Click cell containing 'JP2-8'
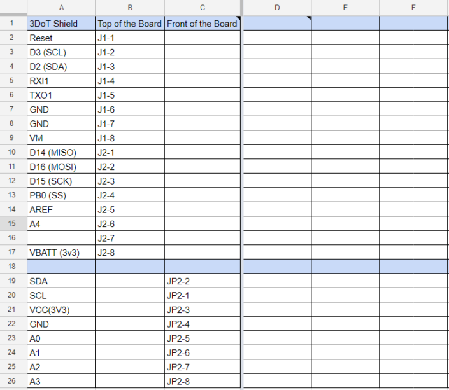 pyautogui.click(x=202, y=382)
